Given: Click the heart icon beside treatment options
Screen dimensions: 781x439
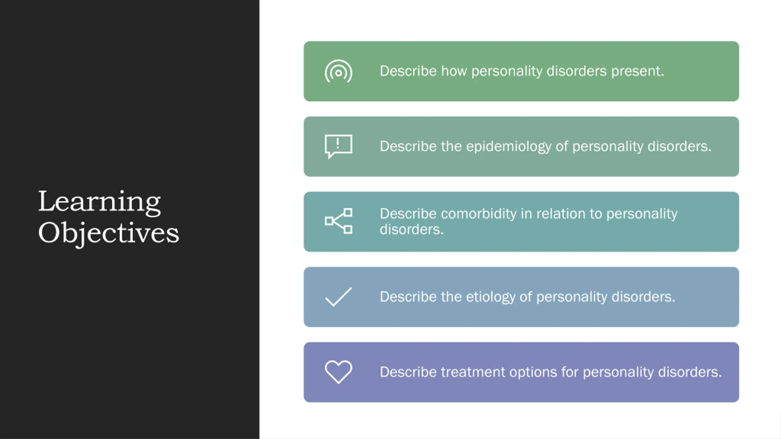Looking at the screenshot, I should click(338, 372).
